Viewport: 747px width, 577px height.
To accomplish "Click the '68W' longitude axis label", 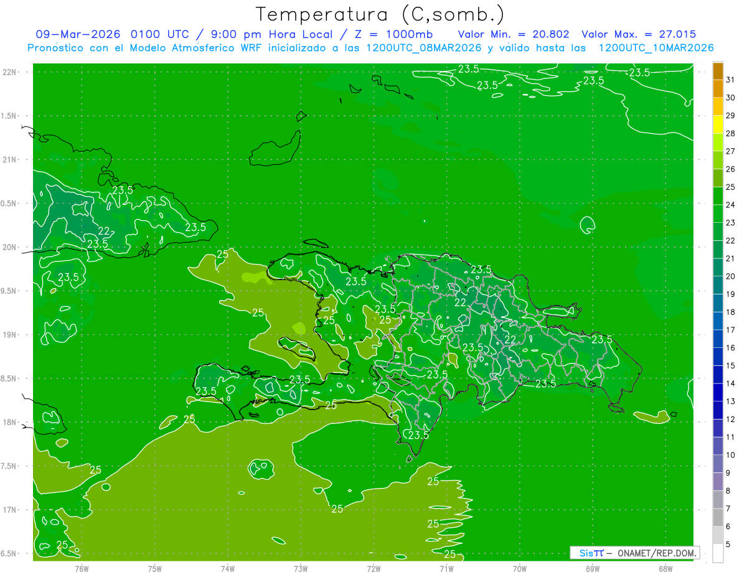I will (665, 569).
